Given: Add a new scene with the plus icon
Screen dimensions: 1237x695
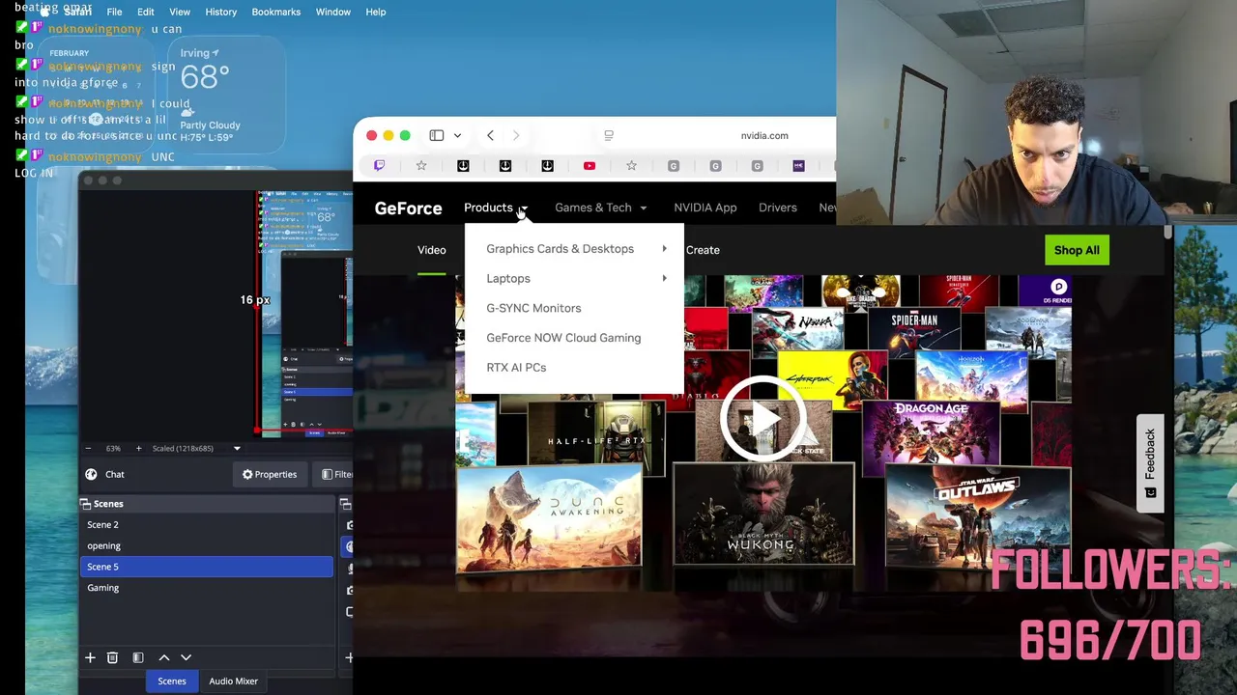Looking at the screenshot, I should (x=90, y=657).
